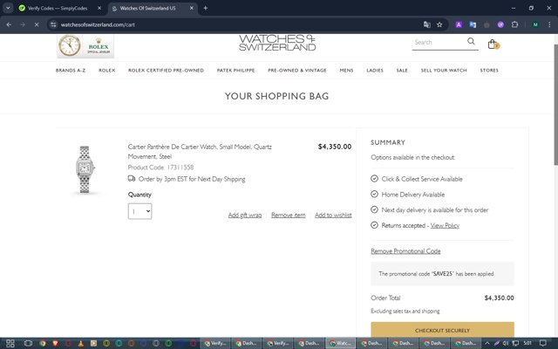
Task: Open Task View on the taskbar
Action: point(28,343)
